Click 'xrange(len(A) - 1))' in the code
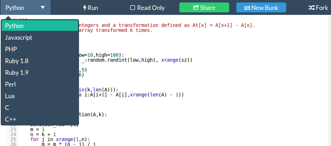331x146 pixels. click(x=157, y=95)
